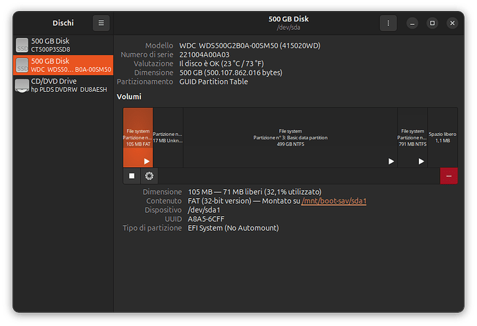Open the drive options three-dot menu
Image resolution: width=477 pixels, height=326 pixels.
point(388,23)
